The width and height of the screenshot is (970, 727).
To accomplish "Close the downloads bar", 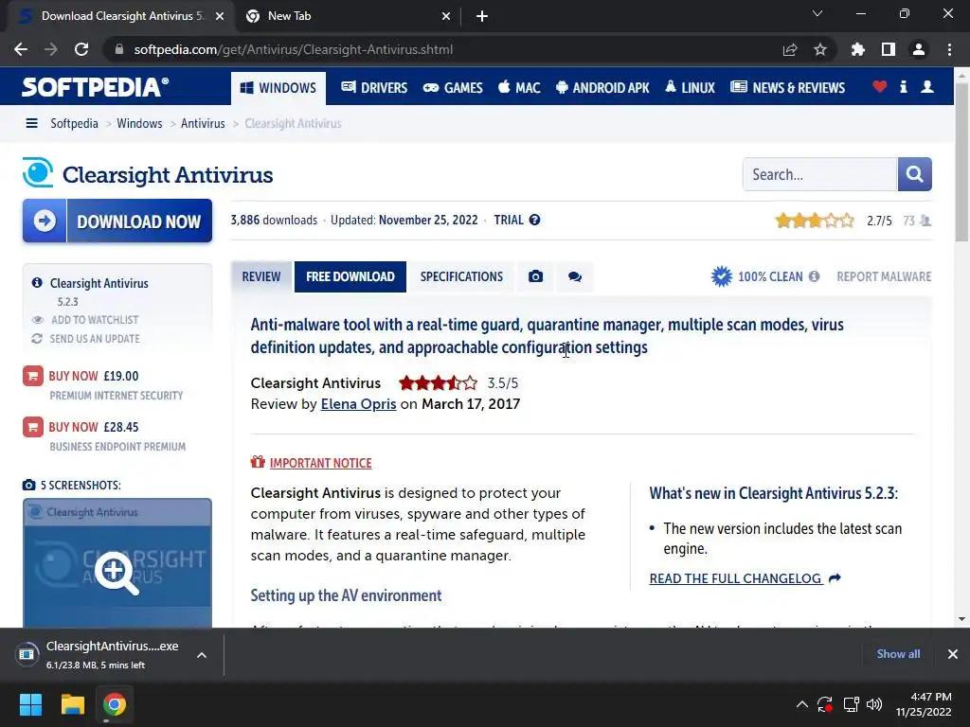I will 953,653.
